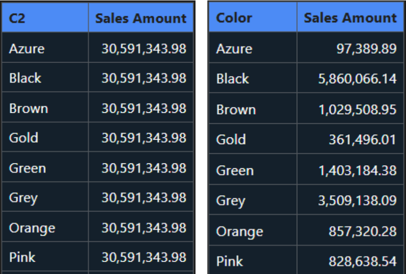Select the Grey sales value in the C2 table

tap(144, 198)
